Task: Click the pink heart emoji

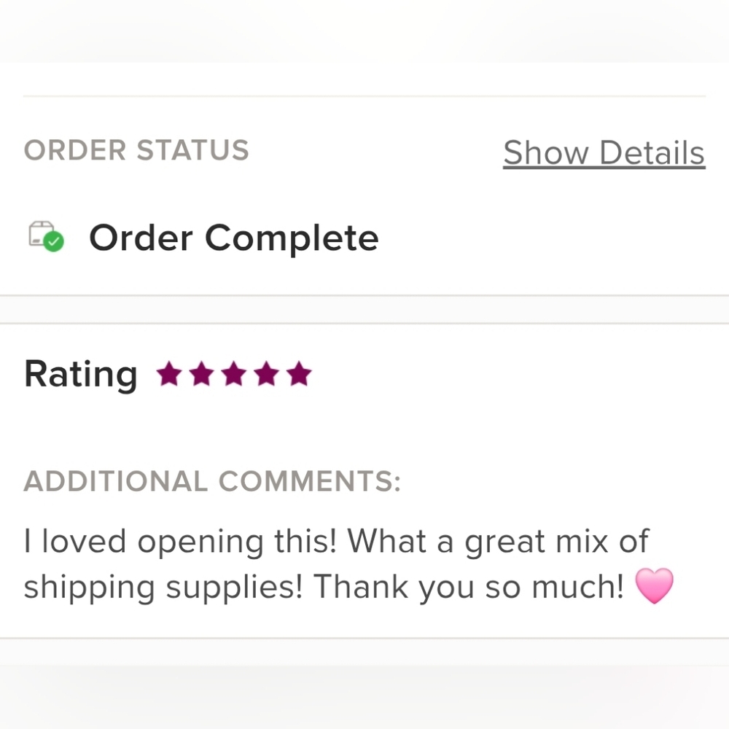Action: tap(654, 587)
